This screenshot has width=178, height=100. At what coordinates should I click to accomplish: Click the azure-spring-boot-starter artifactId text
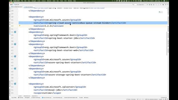tap(64, 62)
